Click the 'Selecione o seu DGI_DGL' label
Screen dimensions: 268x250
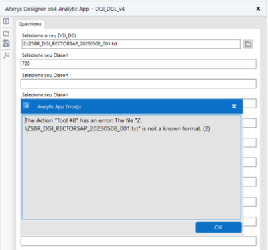(50, 35)
